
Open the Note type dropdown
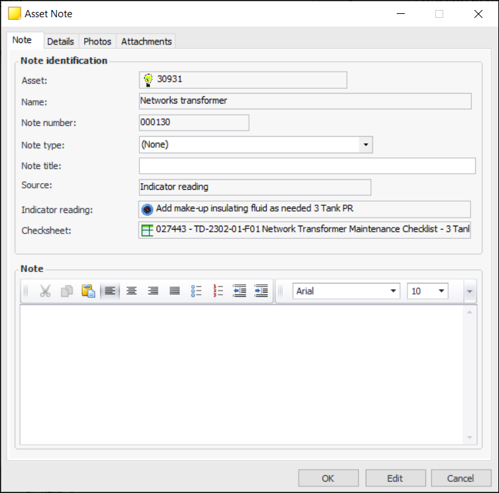(365, 145)
